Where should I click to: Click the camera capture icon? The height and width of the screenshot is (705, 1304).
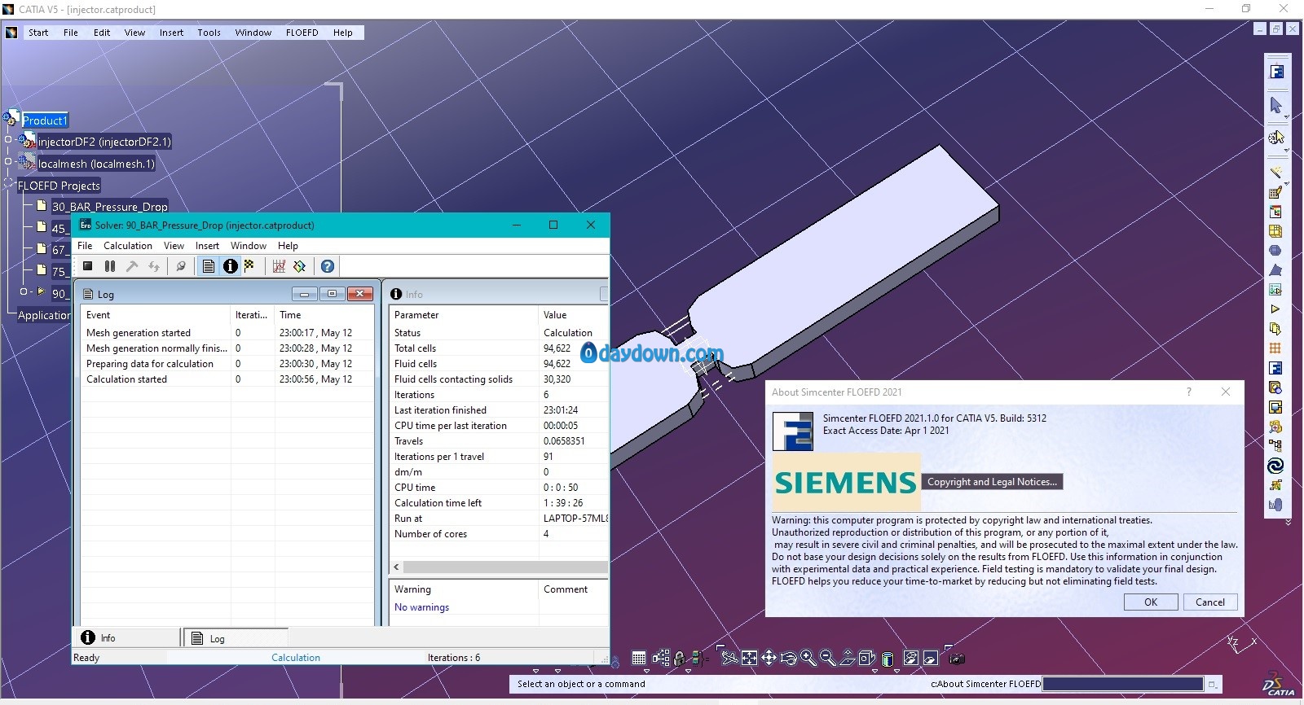(x=957, y=658)
